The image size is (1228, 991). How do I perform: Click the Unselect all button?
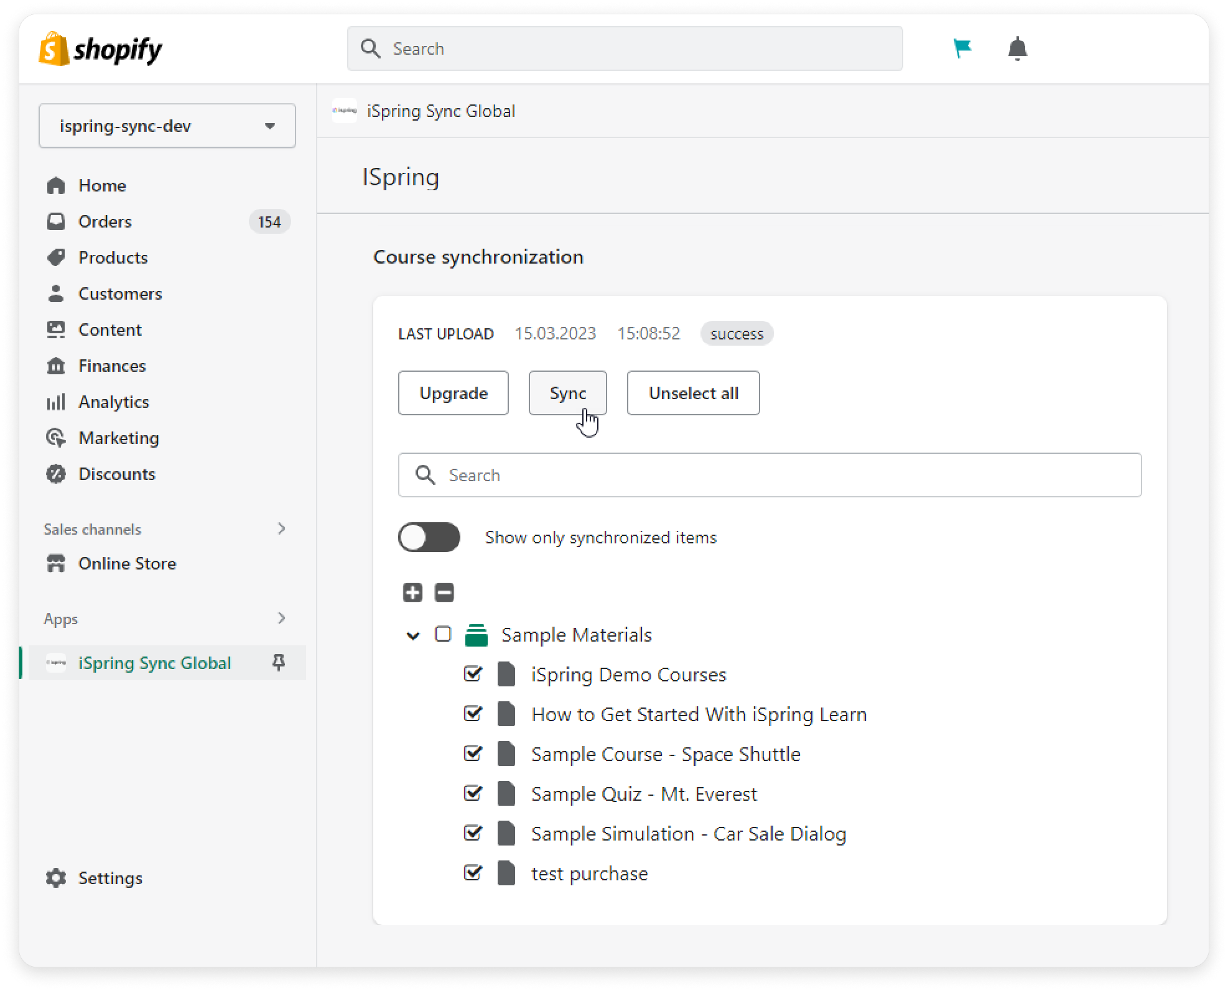coord(693,393)
